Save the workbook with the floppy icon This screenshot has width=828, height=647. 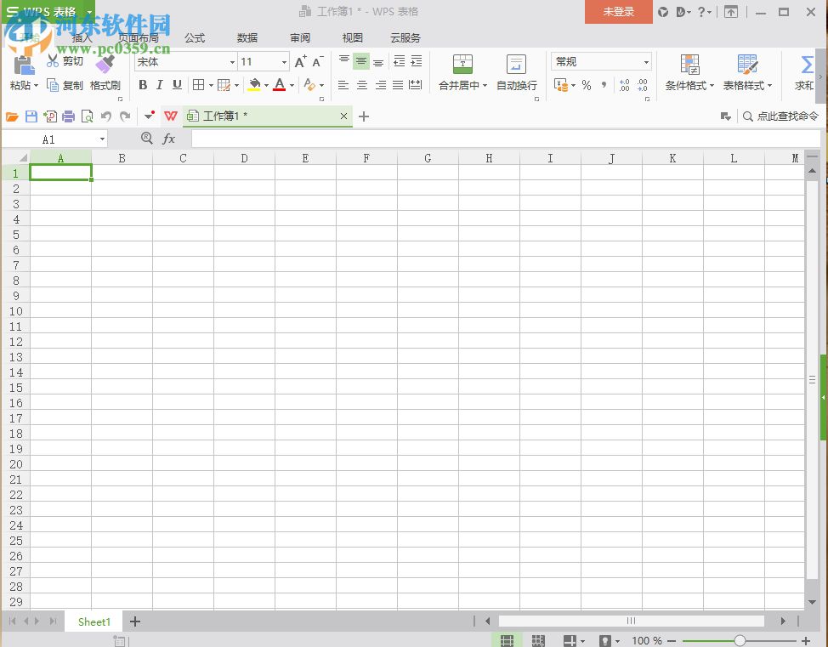pyautogui.click(x=31, y=116)
